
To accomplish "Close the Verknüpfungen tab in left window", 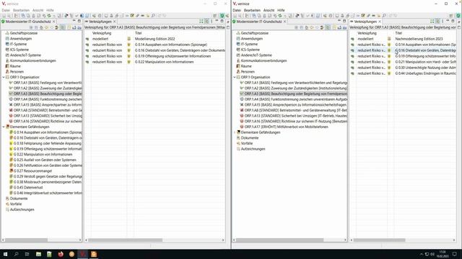I will 114,22.
